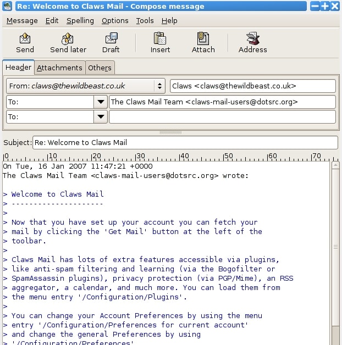Viewport: 342px width, 345px height.
Task: Open the Tools menu
Action: (x=145, y=21)
